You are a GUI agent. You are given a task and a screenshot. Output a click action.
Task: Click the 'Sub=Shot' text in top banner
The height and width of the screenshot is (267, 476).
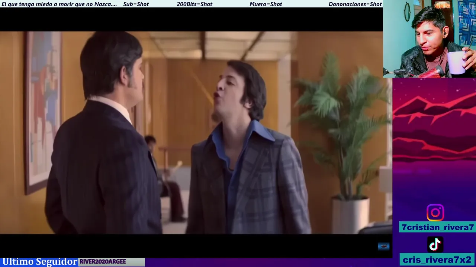tap(136, 4)
